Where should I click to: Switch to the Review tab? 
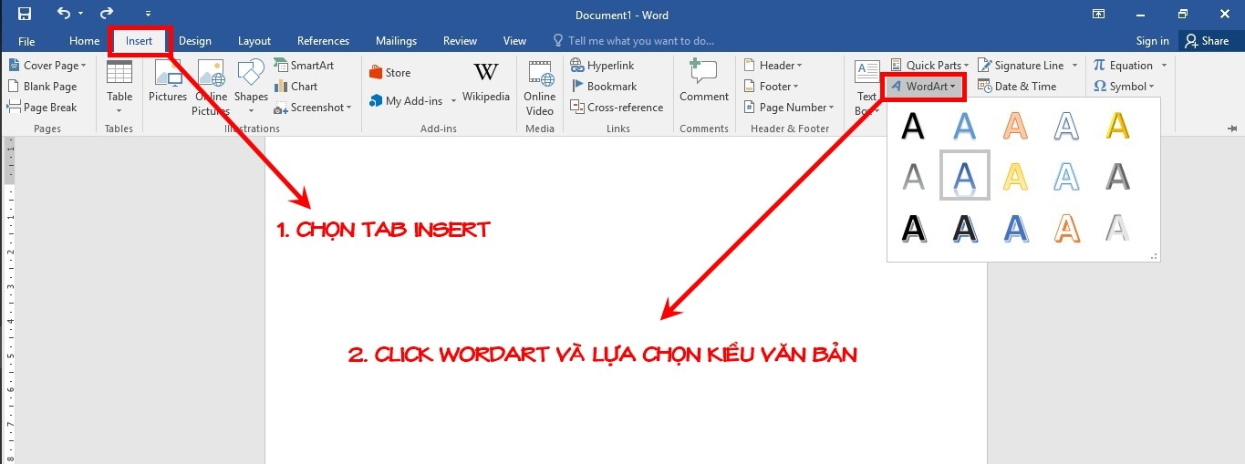[460, 41]
